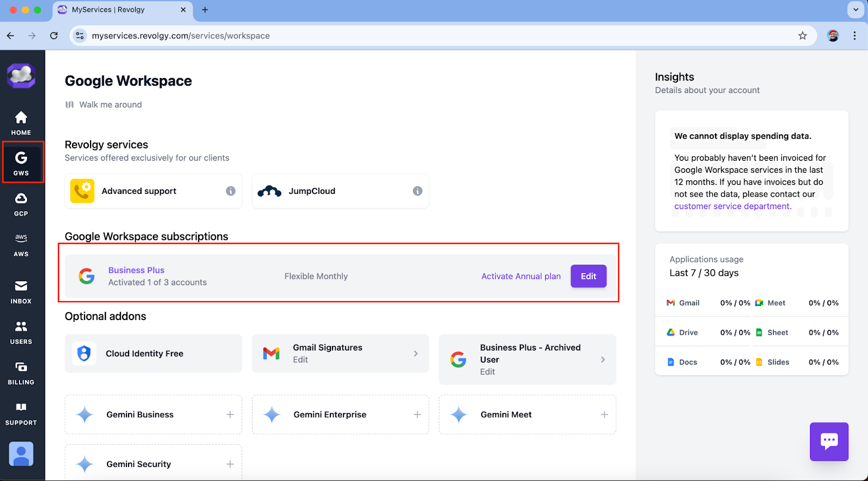Click Gmail icon in Applications usage
Screen dimensions: 868x481
pyautogui.click(x=671, y=303)
